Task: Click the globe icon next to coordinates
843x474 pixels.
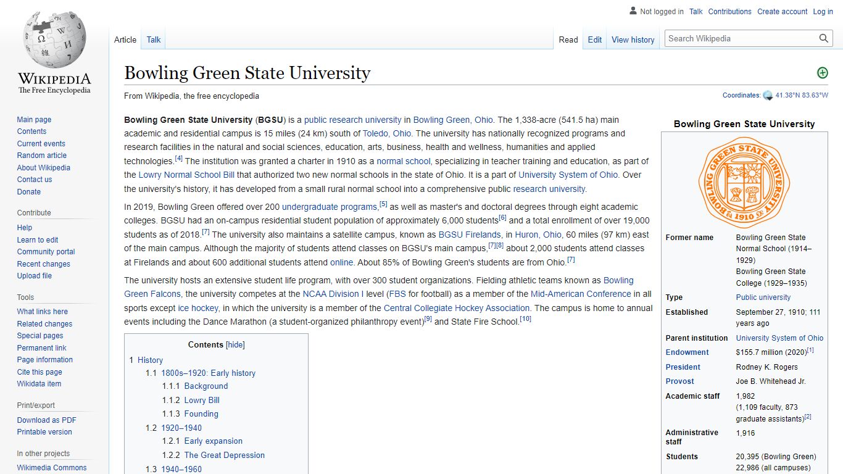Action: (768, 95)
